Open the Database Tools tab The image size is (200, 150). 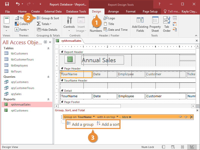pos(76,11)
